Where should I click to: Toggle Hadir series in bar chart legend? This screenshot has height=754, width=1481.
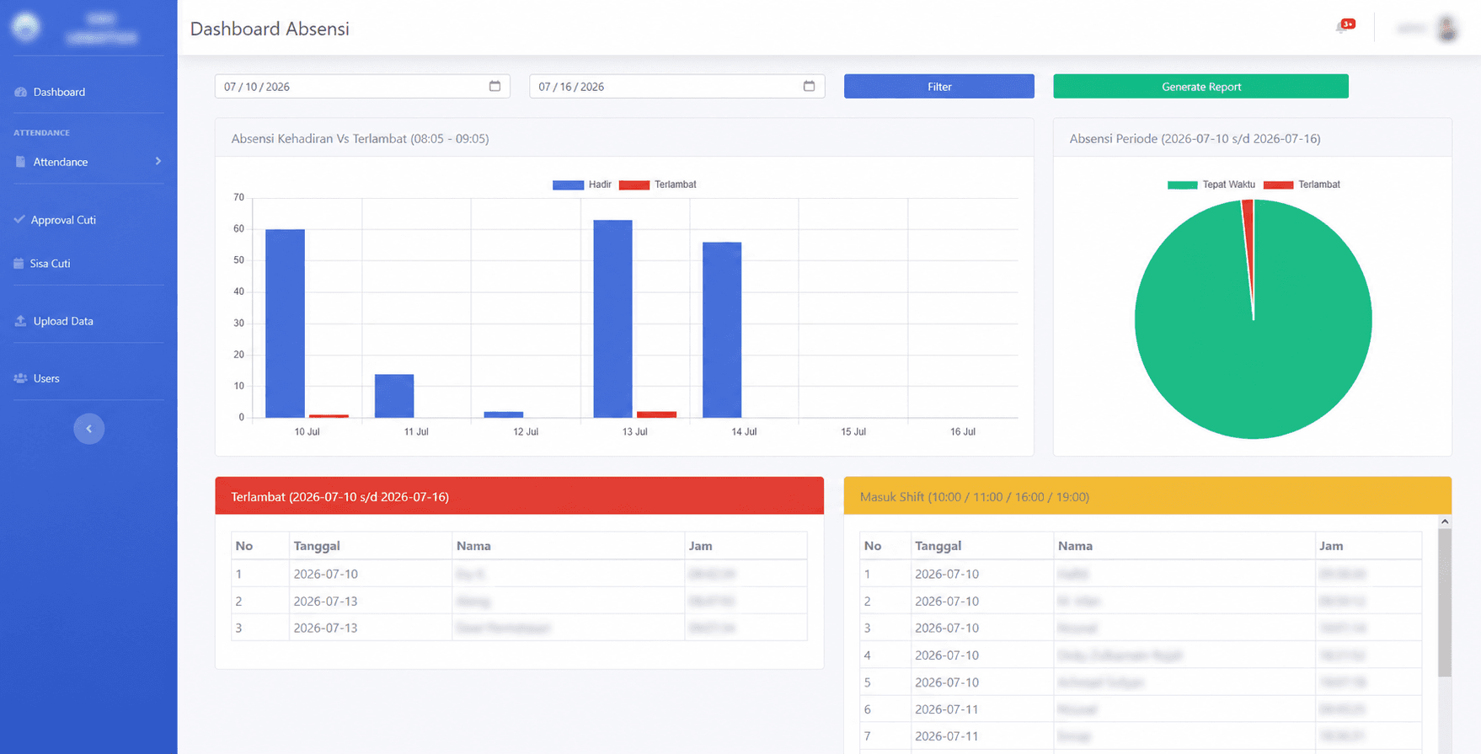pyautogui.click(x=581, y=184)
